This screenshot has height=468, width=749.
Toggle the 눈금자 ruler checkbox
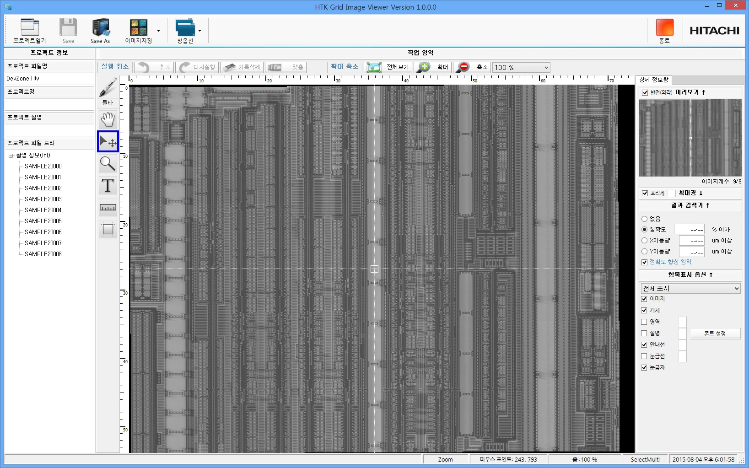tap(644, 367)
